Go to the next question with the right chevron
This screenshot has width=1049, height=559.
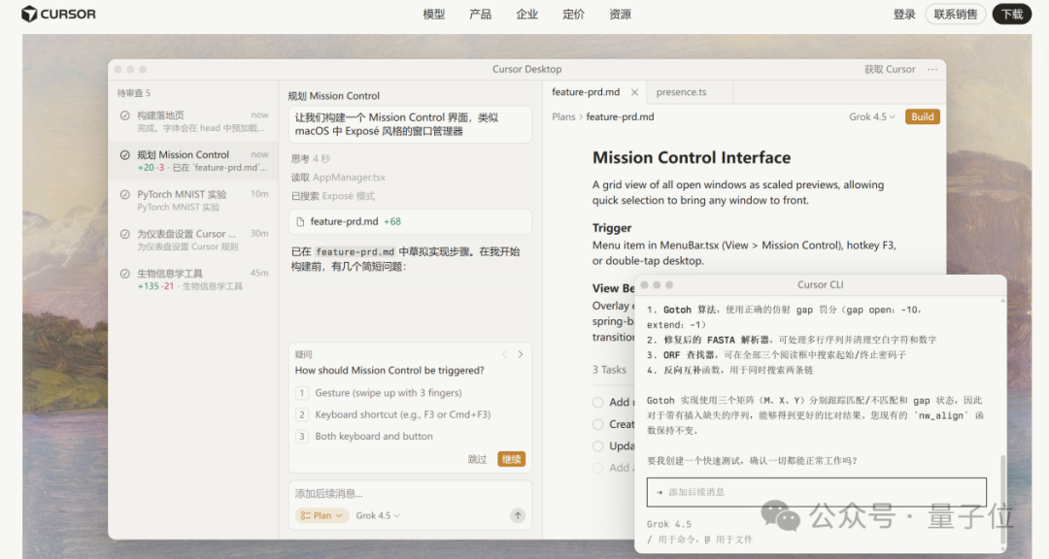coord(521,354)
